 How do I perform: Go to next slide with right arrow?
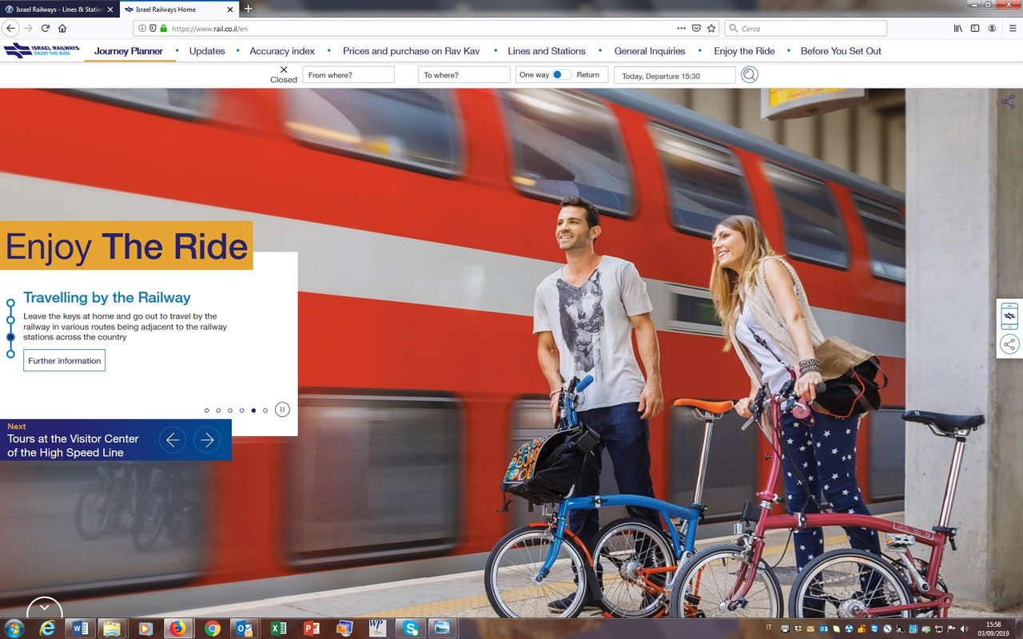(207, 439)
